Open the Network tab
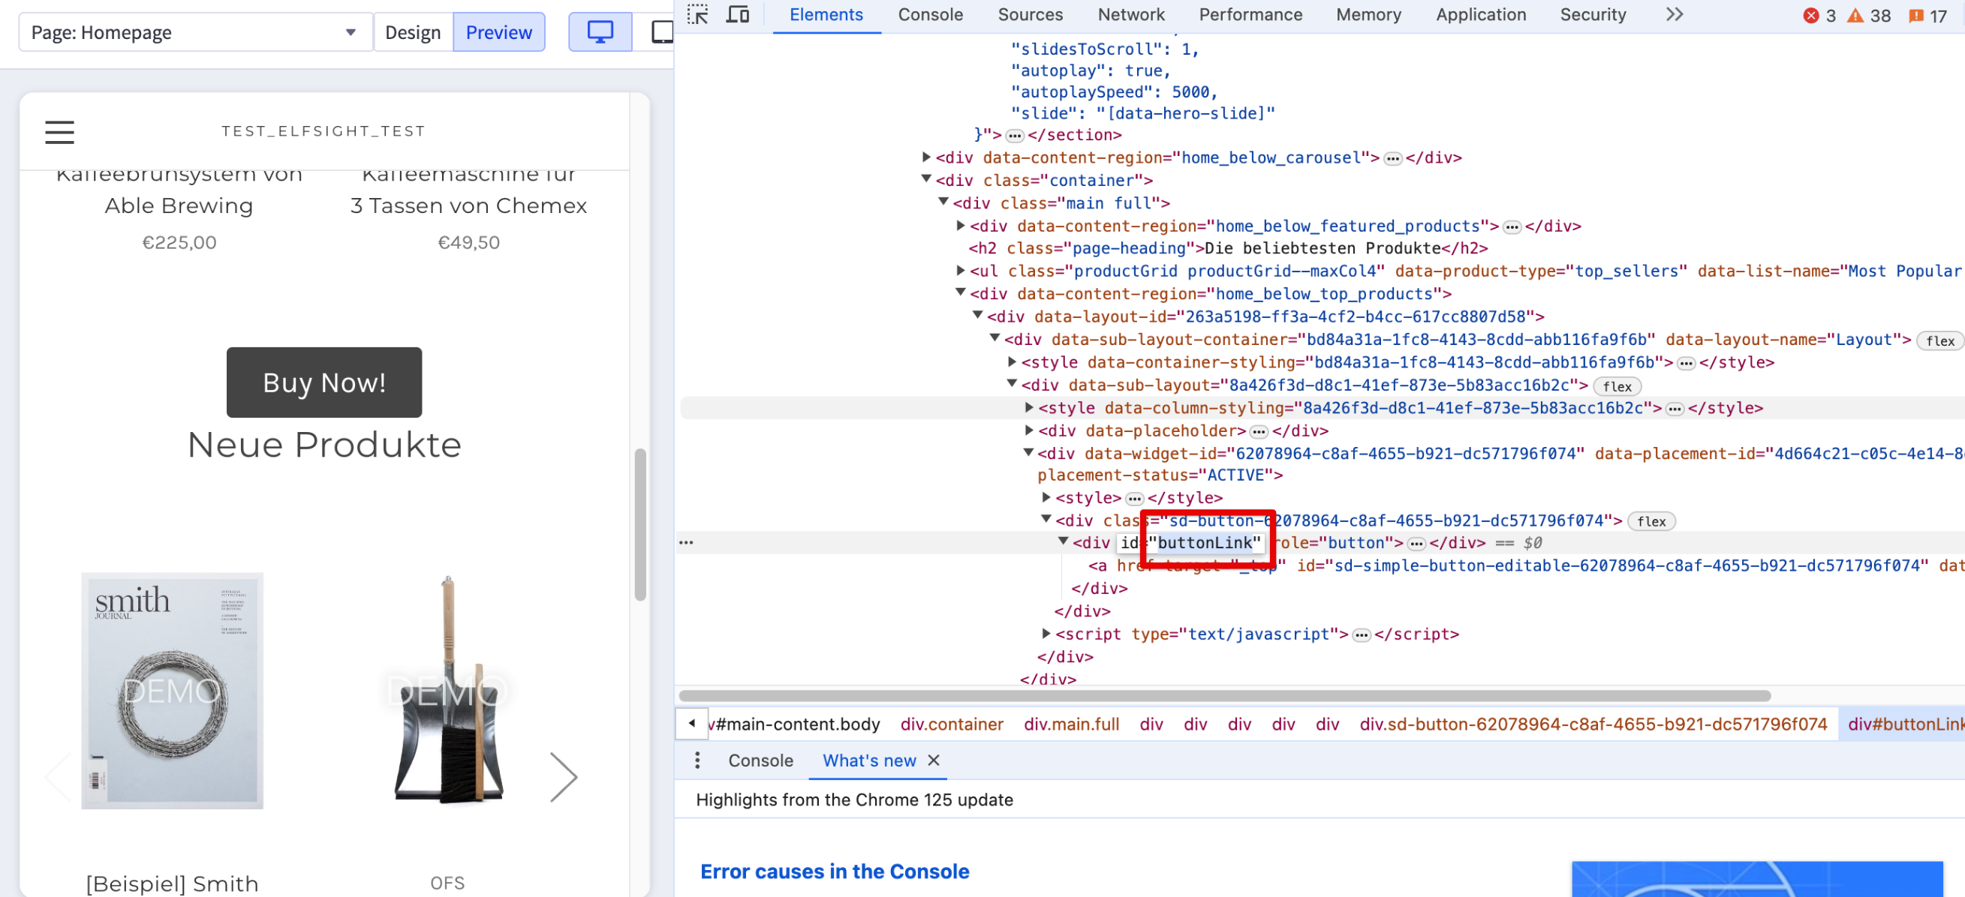This screenshot has width=1965, height=897. tap(1130, 14)
